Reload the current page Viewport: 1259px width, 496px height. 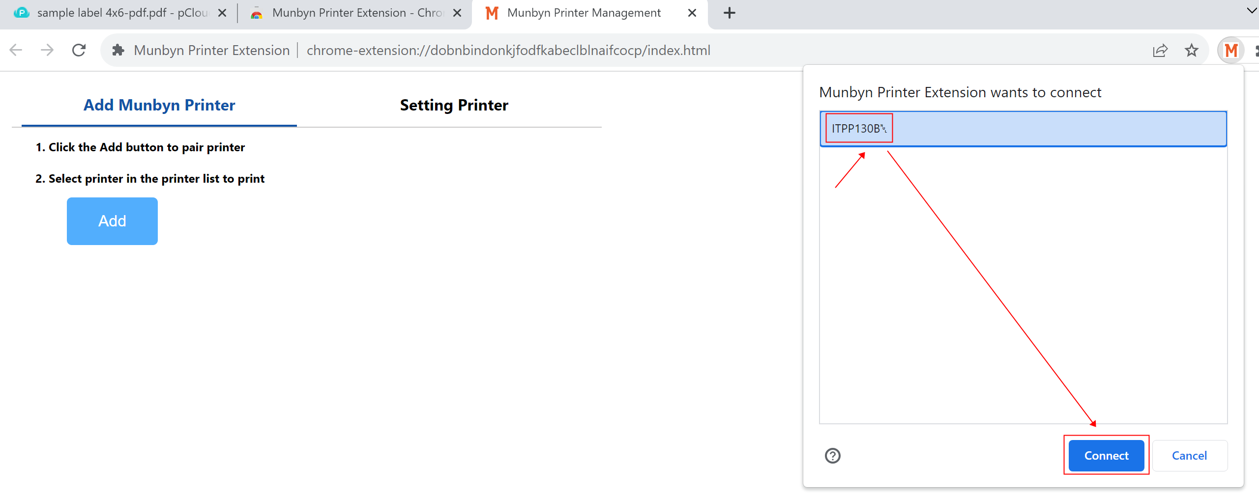[79, 50]
